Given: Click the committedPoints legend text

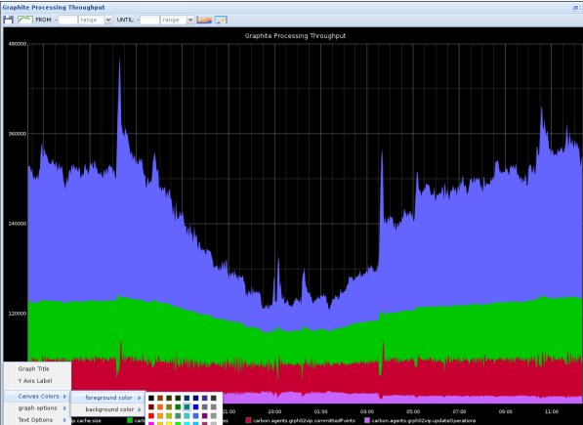Looking at the screenshot, I should [x=304, y=420].
